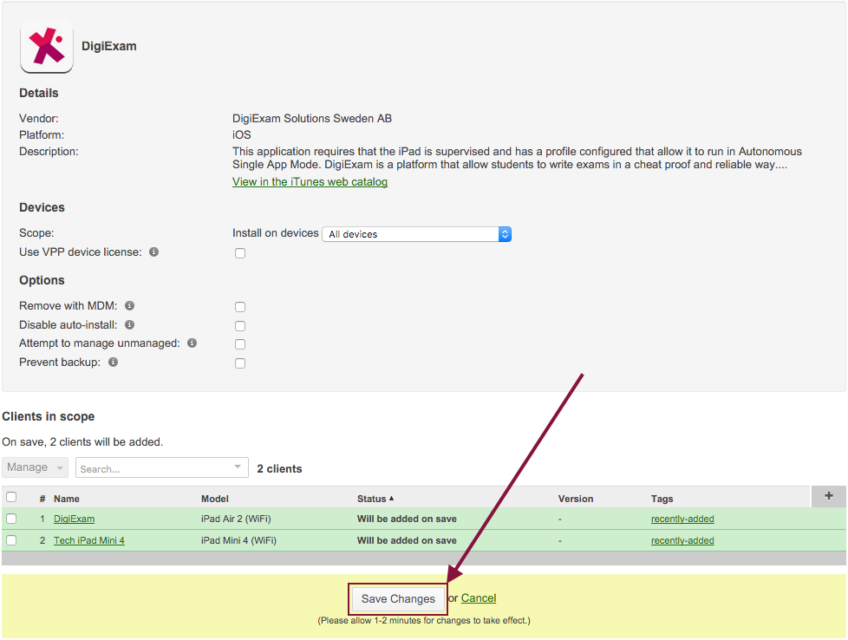The height and width of the screenshot is (640, 848).
Task: Sort clients by Model column
Action: pos(215,499)
